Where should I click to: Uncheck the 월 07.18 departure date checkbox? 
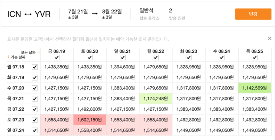[x=35, y=67]
